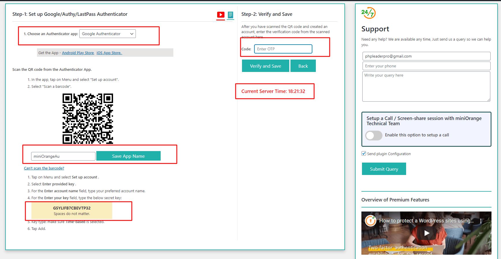Click the Write your query textarea
501x259 pixels.
[x=426, y=86]
